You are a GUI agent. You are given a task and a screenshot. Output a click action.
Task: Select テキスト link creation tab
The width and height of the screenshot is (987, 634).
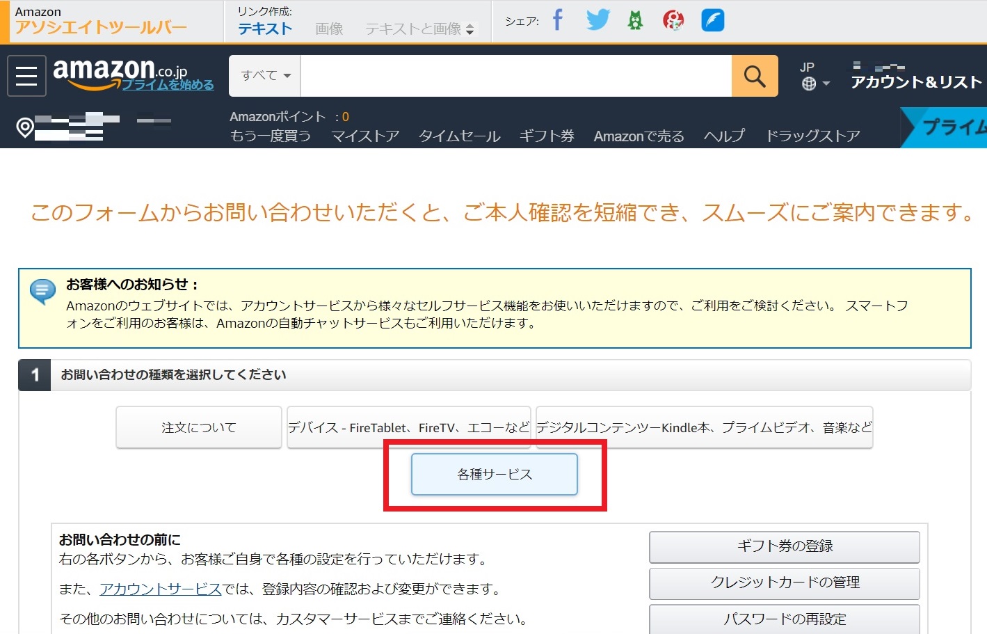pyautogui.click(x=265, y=29)
